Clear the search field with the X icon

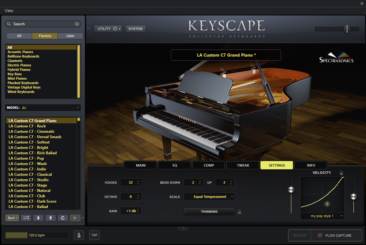[x=77, y=24]
